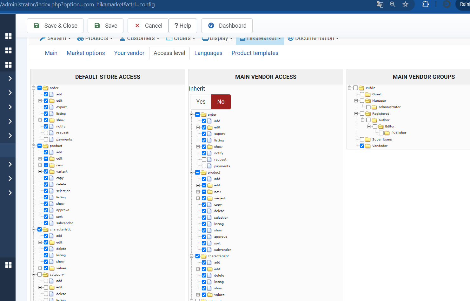470x301 pixels.
Task: Click the Super Users folder icon
Action: click(x=368, y=140)
